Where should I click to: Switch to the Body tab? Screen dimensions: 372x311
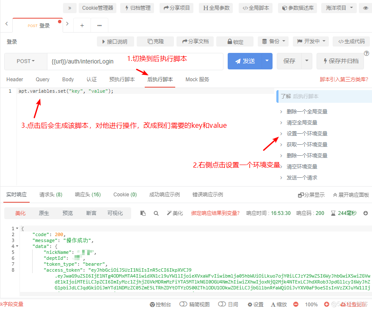tap(68, 80)
